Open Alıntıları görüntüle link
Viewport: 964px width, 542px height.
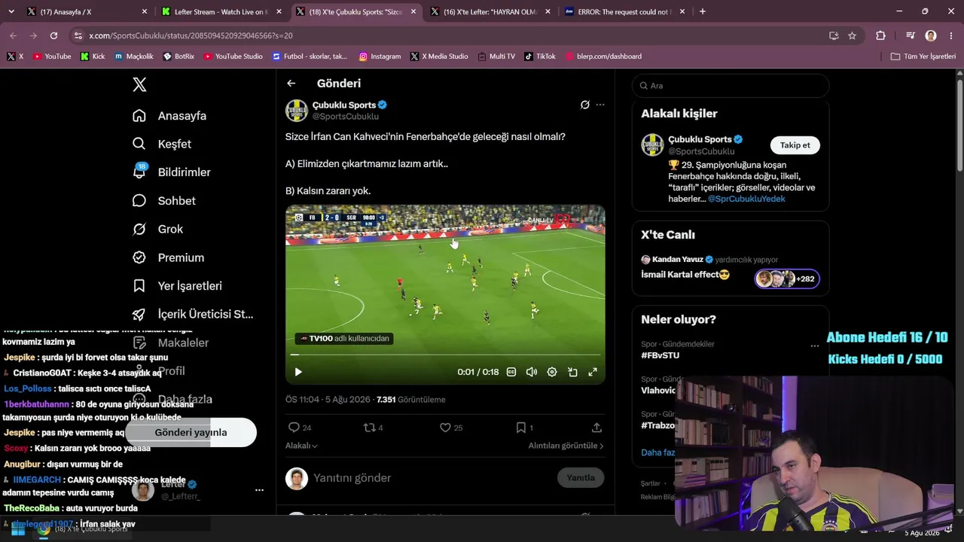pos(566,446)
